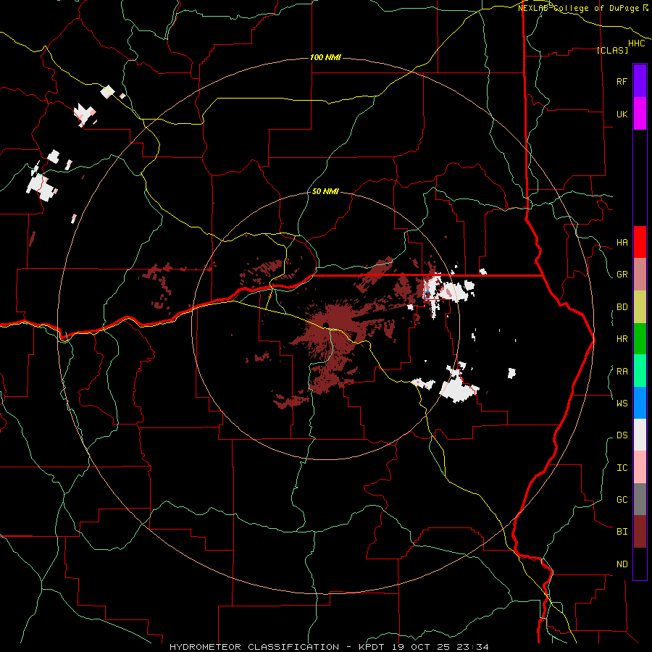
Task: Click the IC pink legend swatch
Action: coord(640,467)
